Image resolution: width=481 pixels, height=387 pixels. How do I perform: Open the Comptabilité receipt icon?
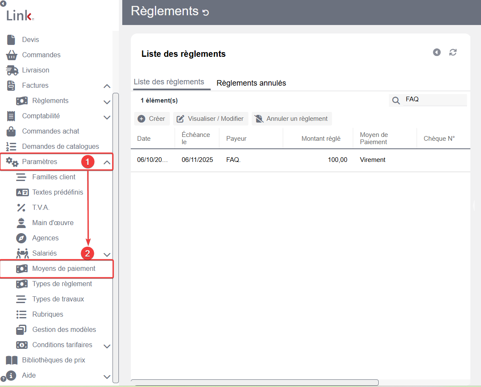tap(11, 116)
